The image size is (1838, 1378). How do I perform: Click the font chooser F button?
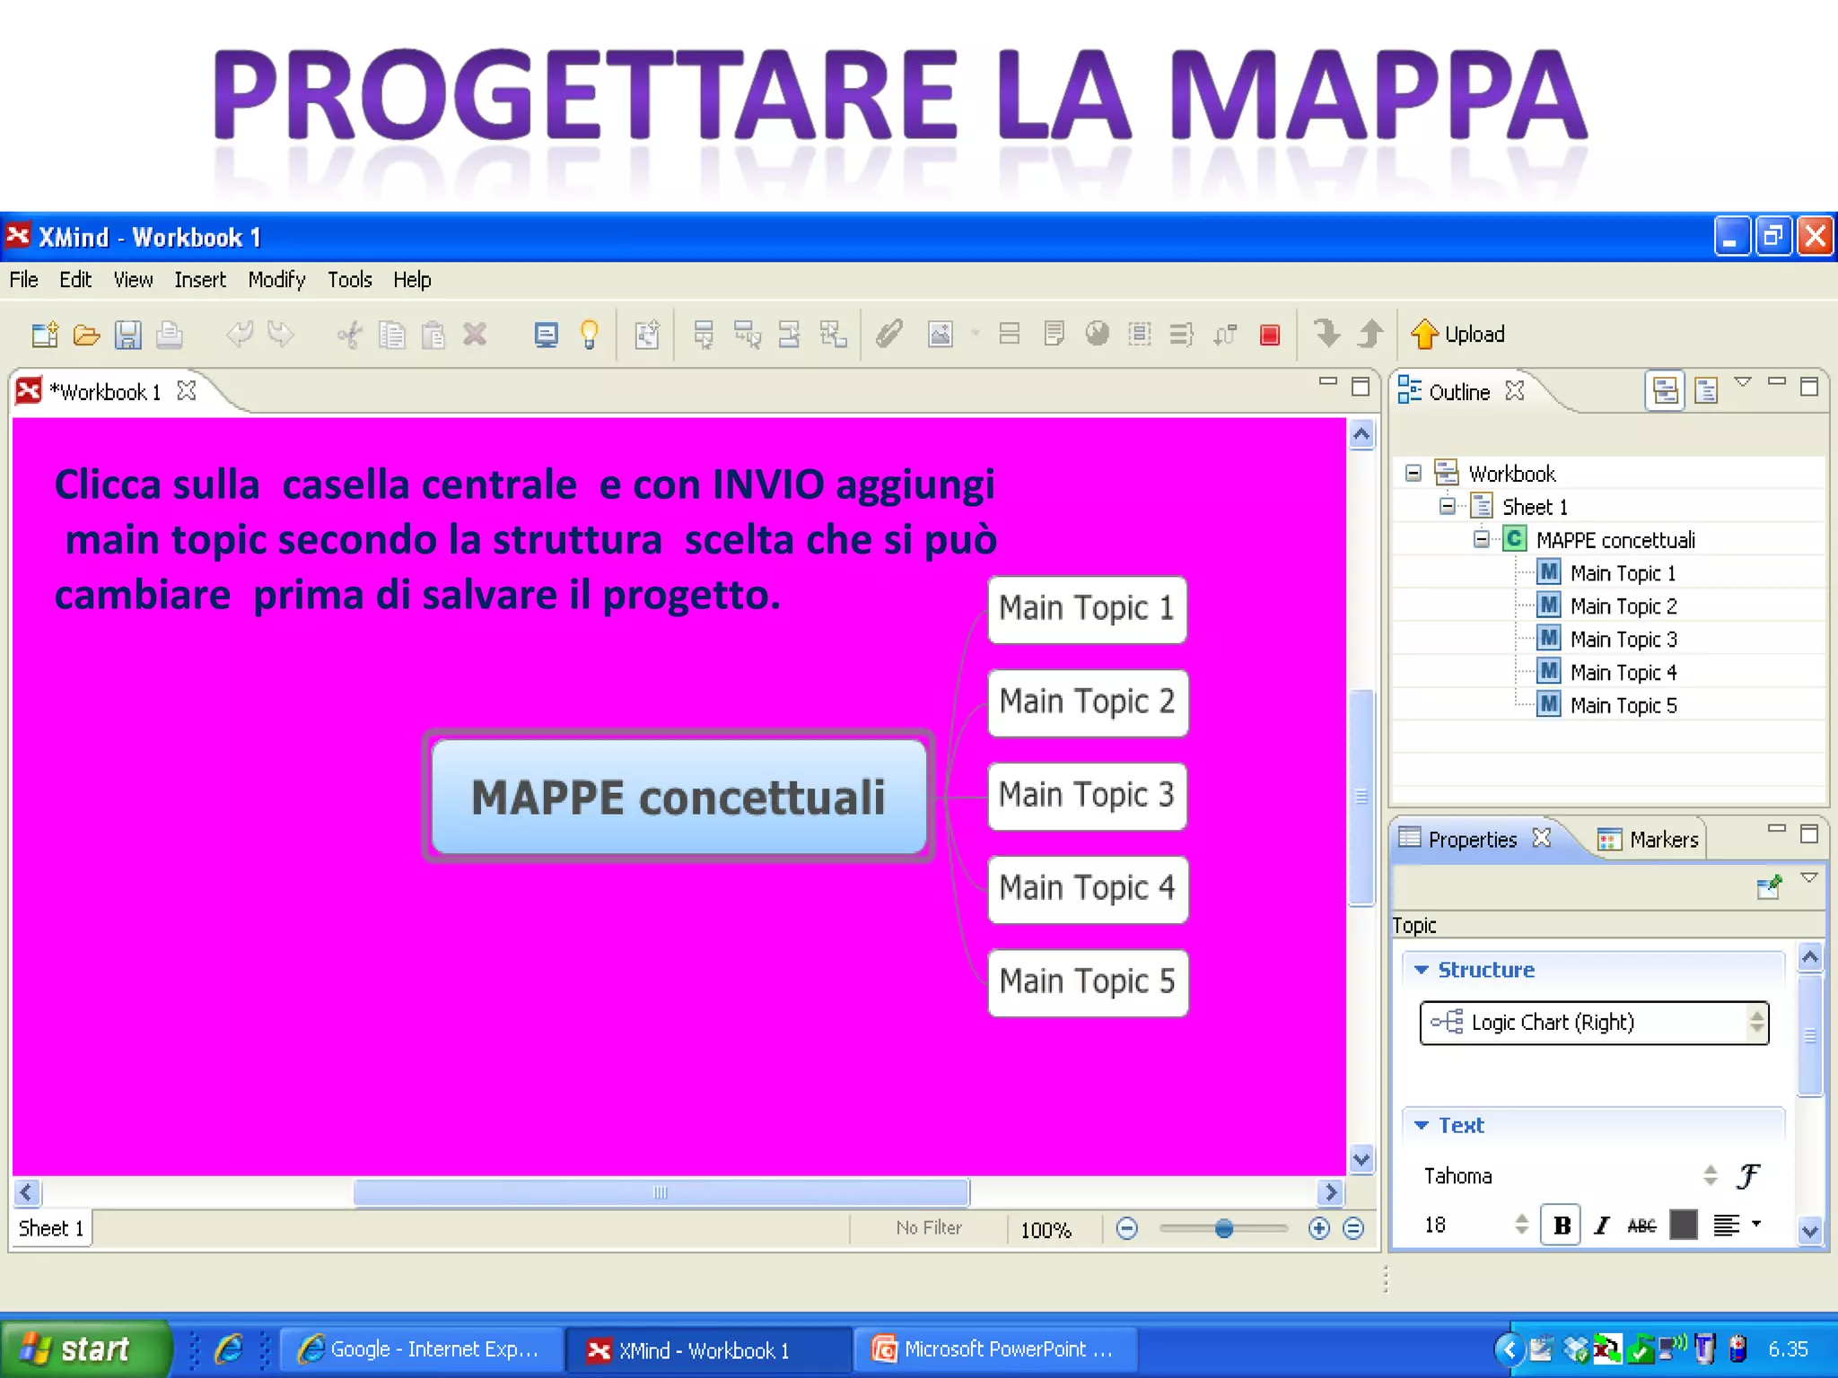coord(1748,1176)
